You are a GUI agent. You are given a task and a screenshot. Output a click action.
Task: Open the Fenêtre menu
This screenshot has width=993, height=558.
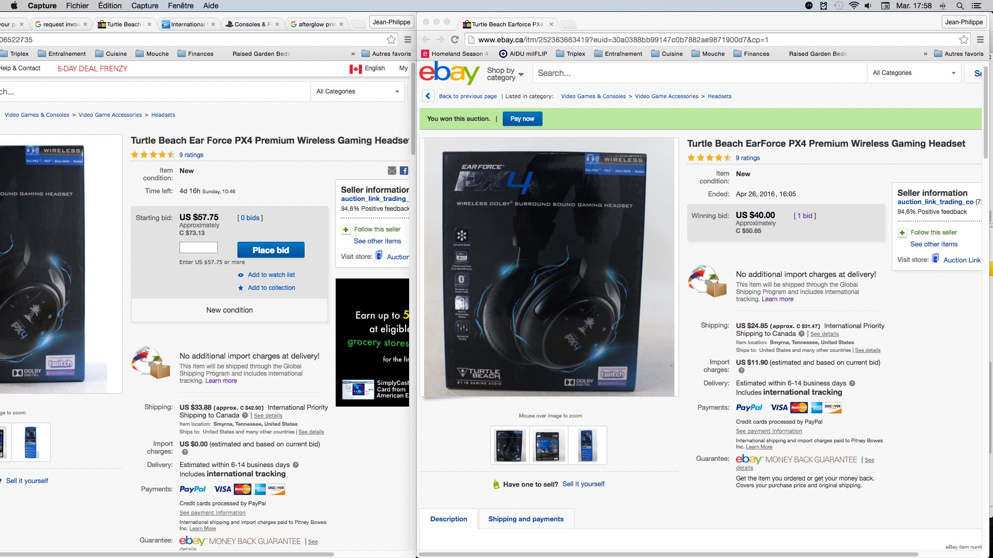[180, 6]
